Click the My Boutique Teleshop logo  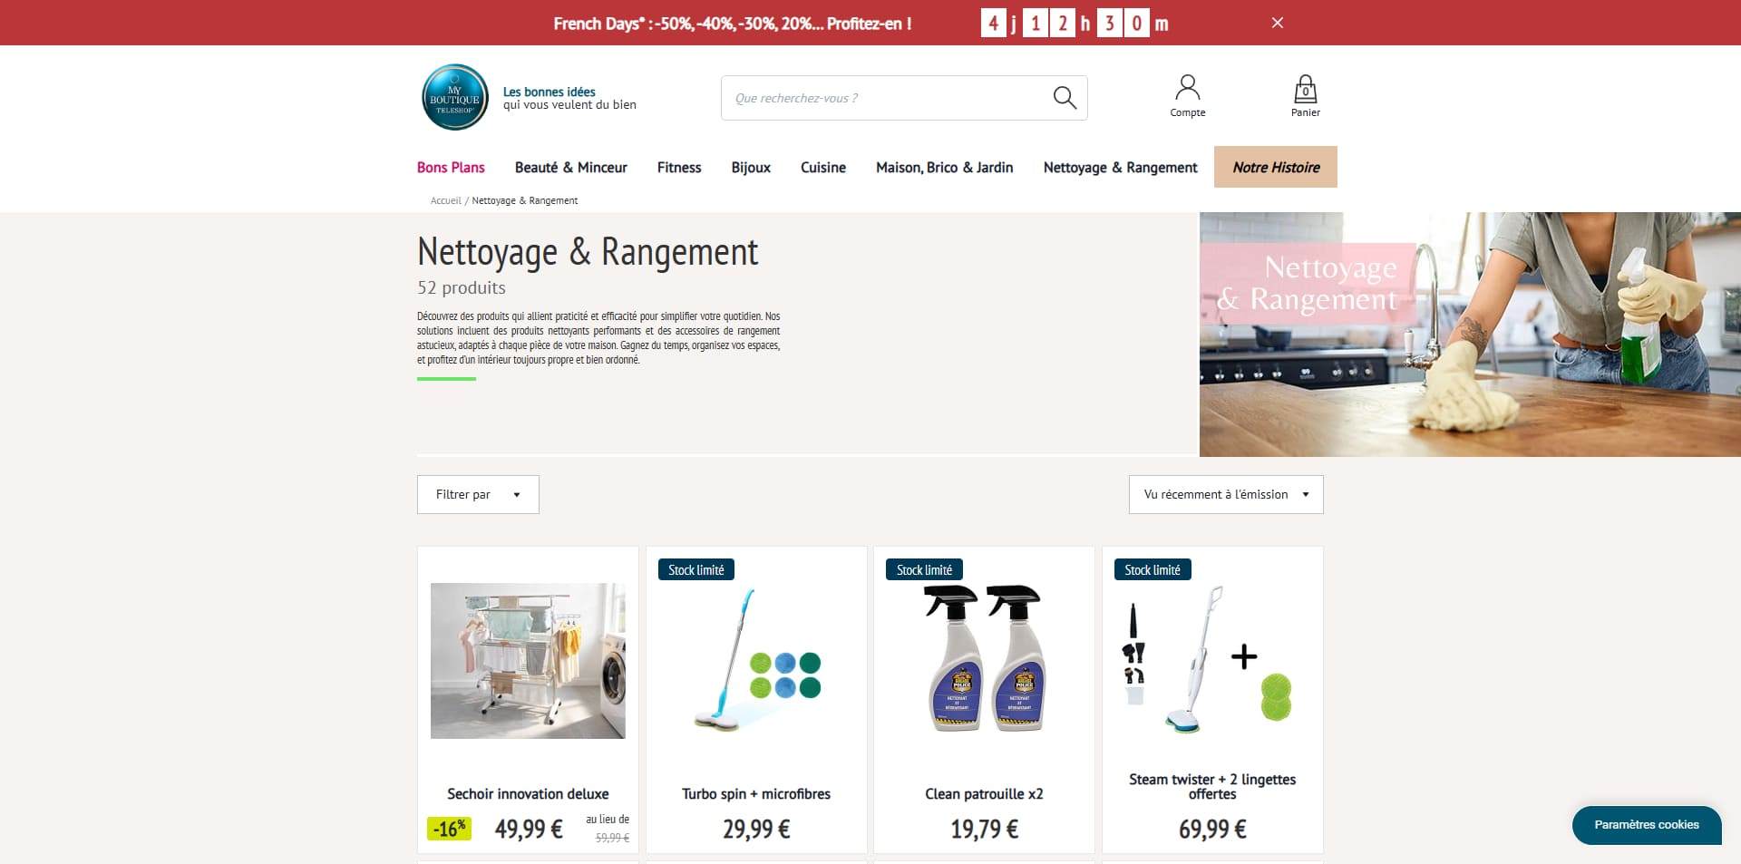tap(455, 97)
